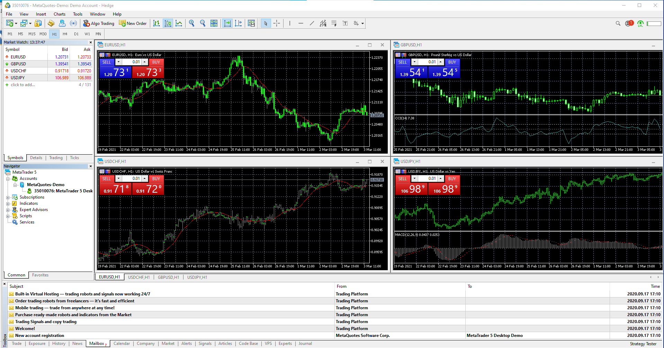The height and width of the screenshot is (348, 664).
Task: Open the Charts menu
Action: click(60, 14)
